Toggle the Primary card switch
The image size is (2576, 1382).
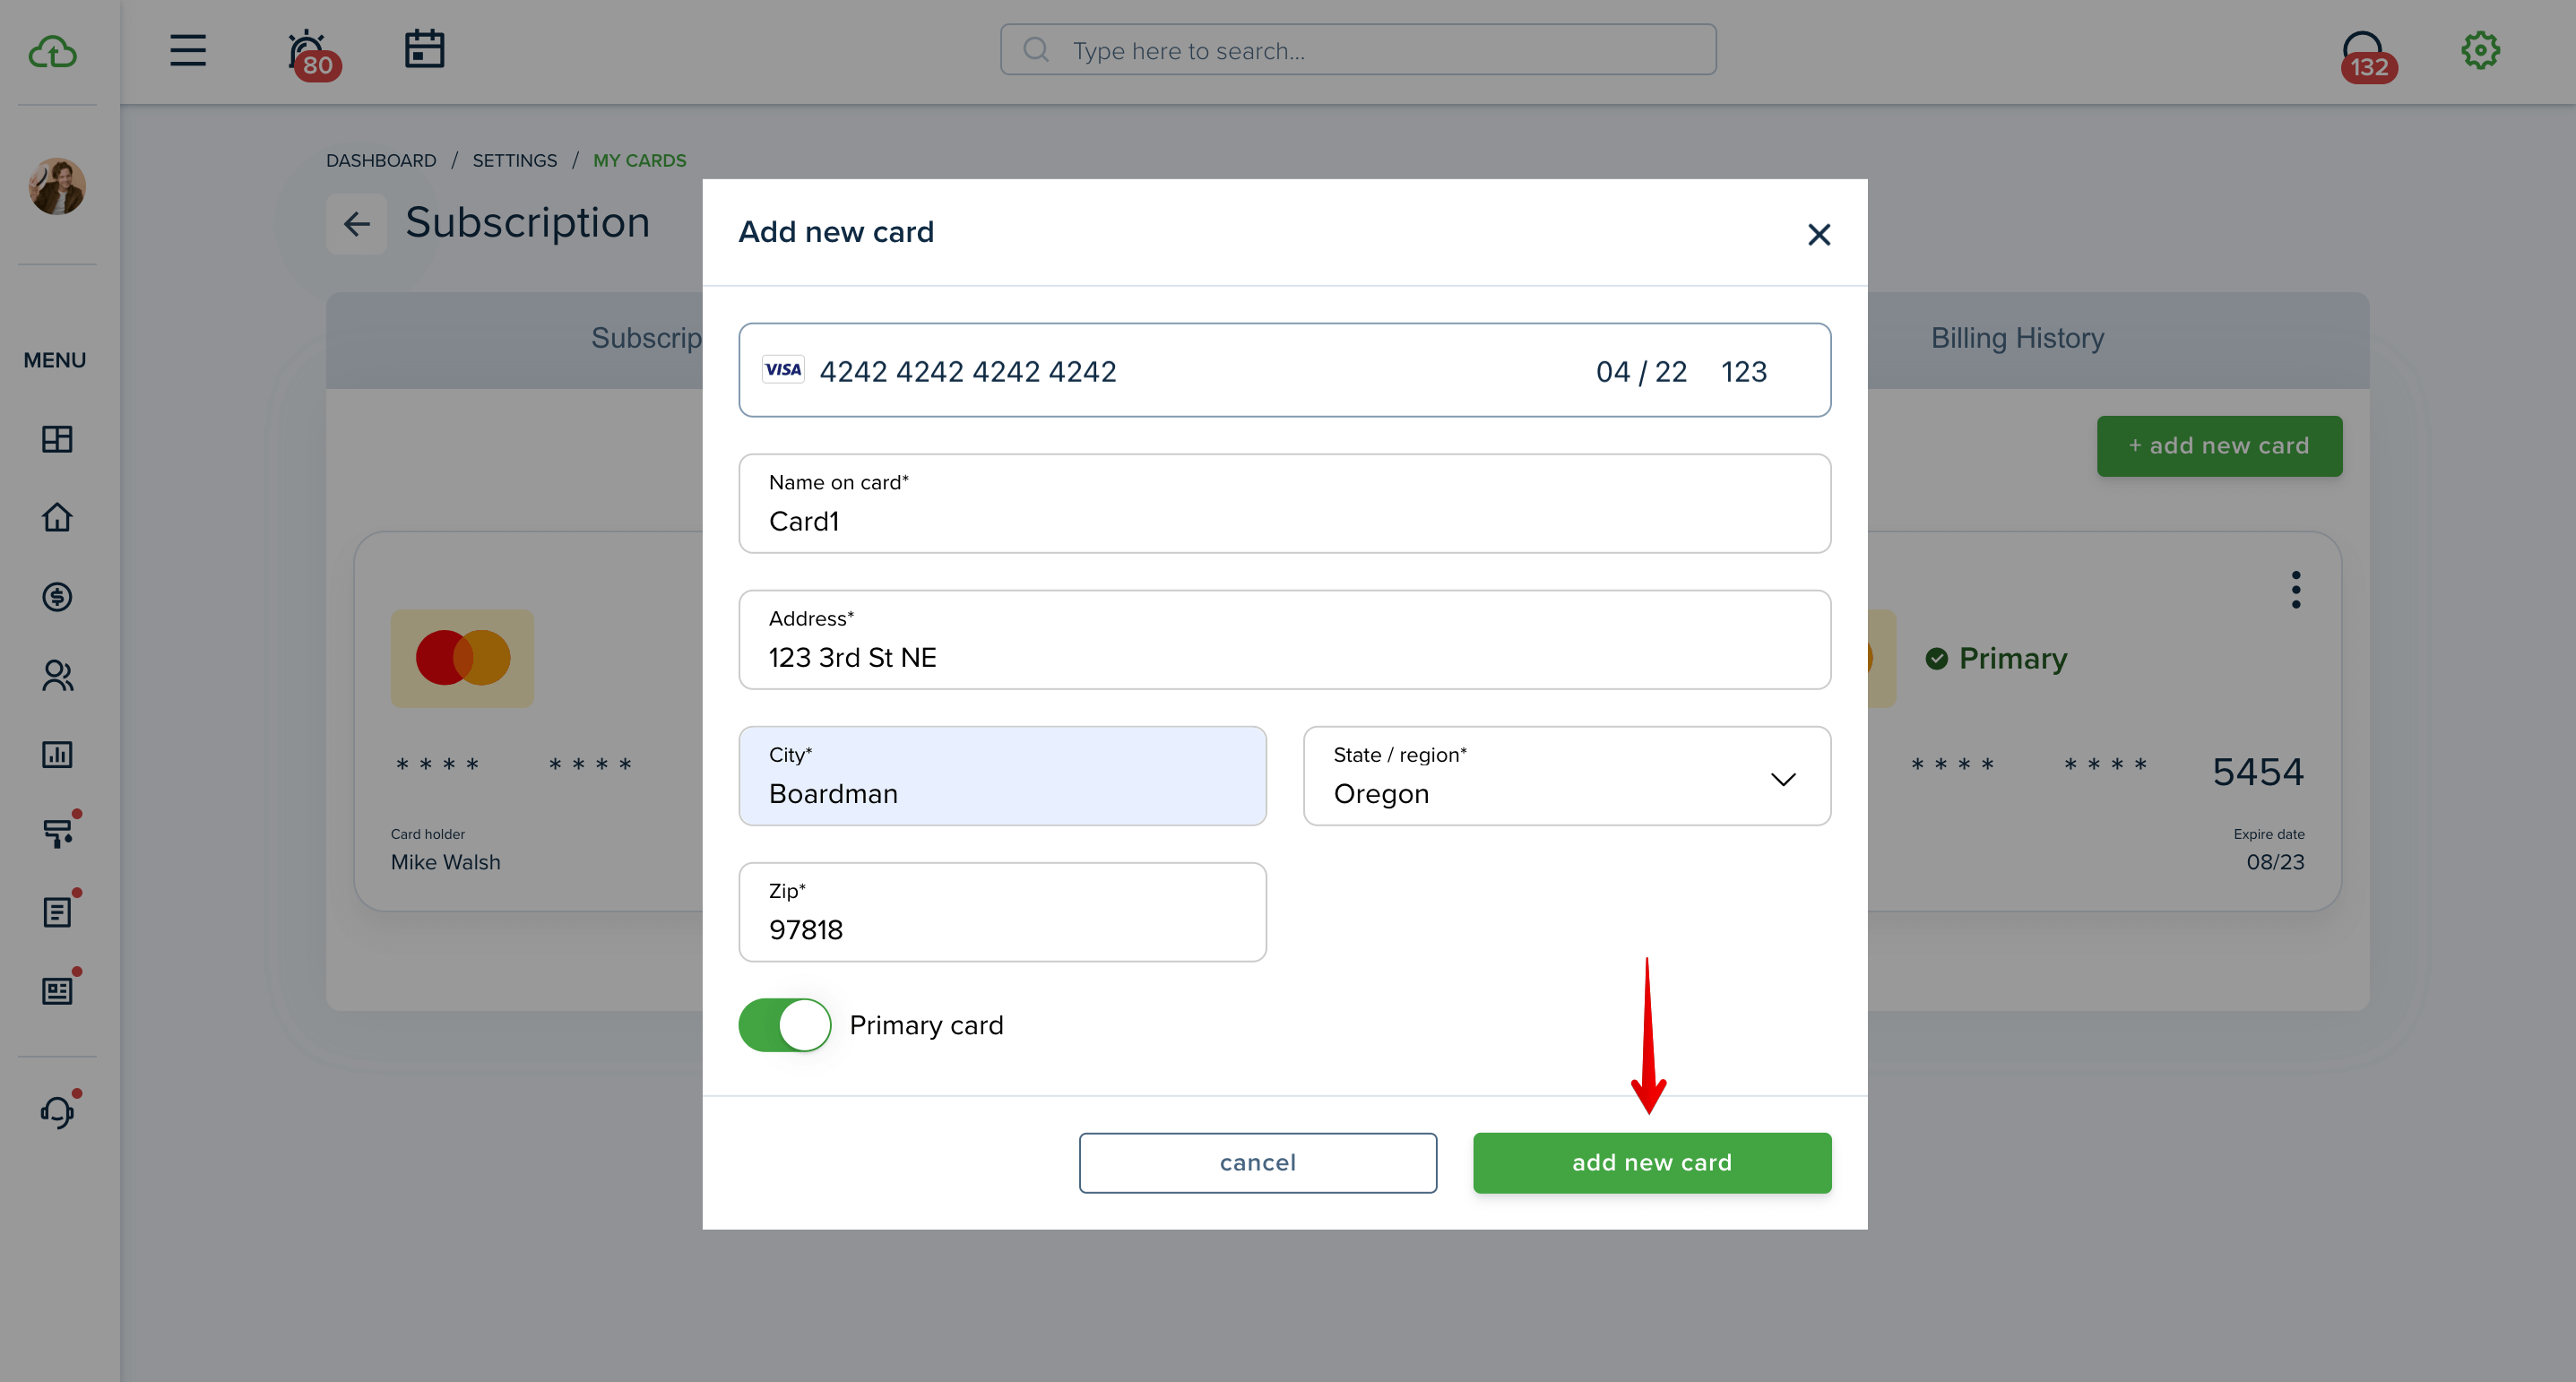(x=785, y=1025)
